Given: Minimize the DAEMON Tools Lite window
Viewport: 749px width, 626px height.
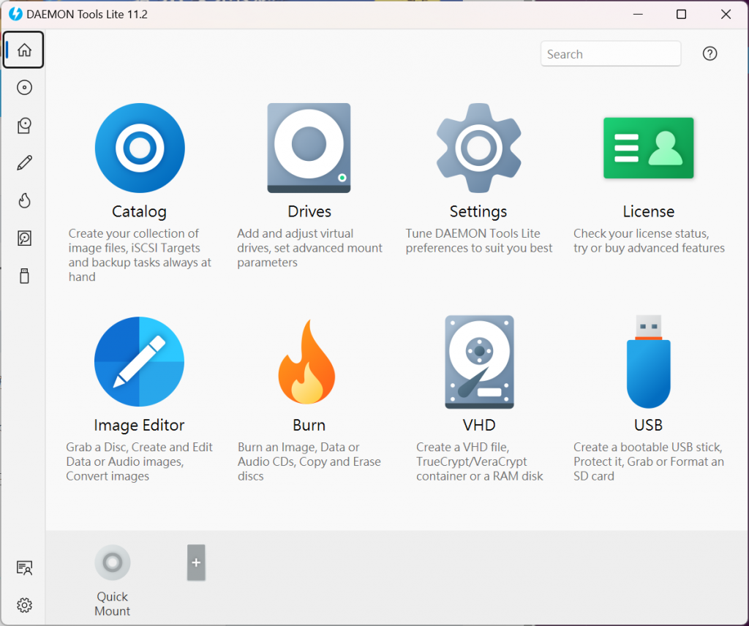Looking at the screenshot, I should [x=638, y=15].
